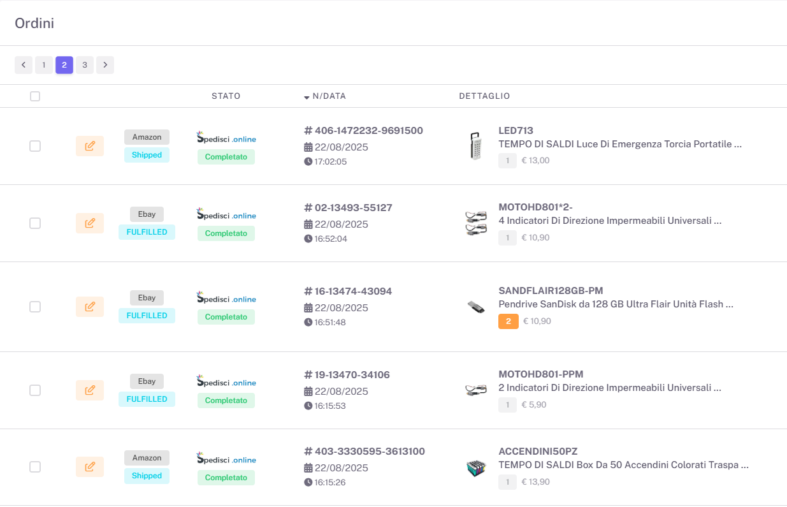Click clock icon beside 16:15:53 time

click(x=308, y=406)
